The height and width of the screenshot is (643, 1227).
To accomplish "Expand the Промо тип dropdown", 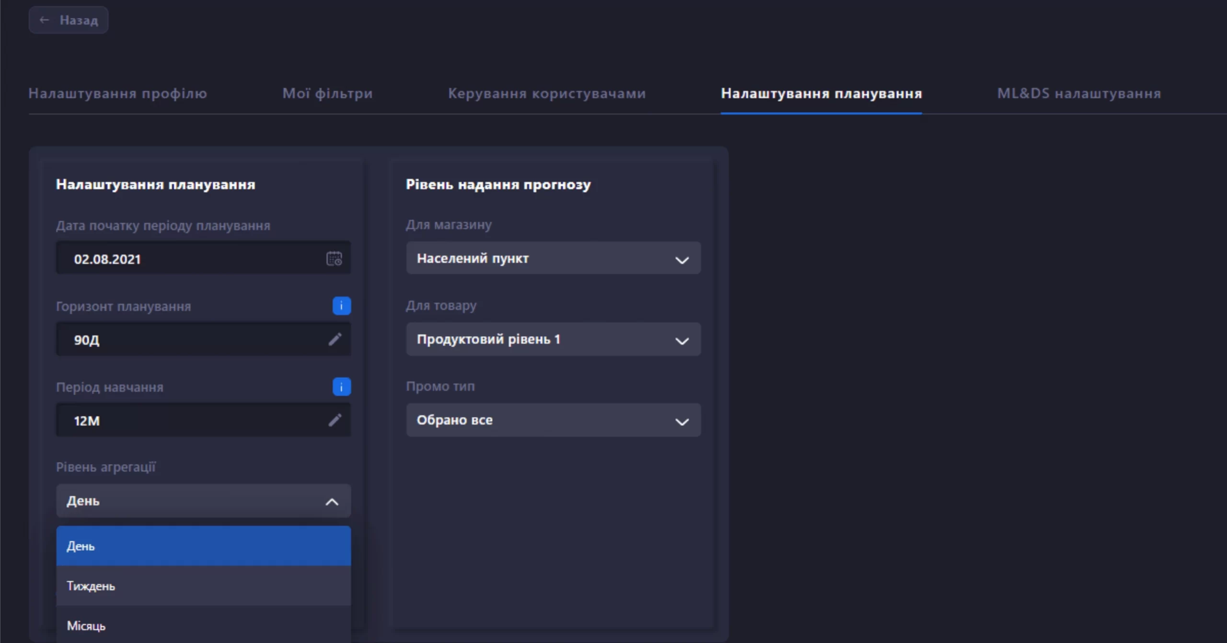I will coord(681,421).
